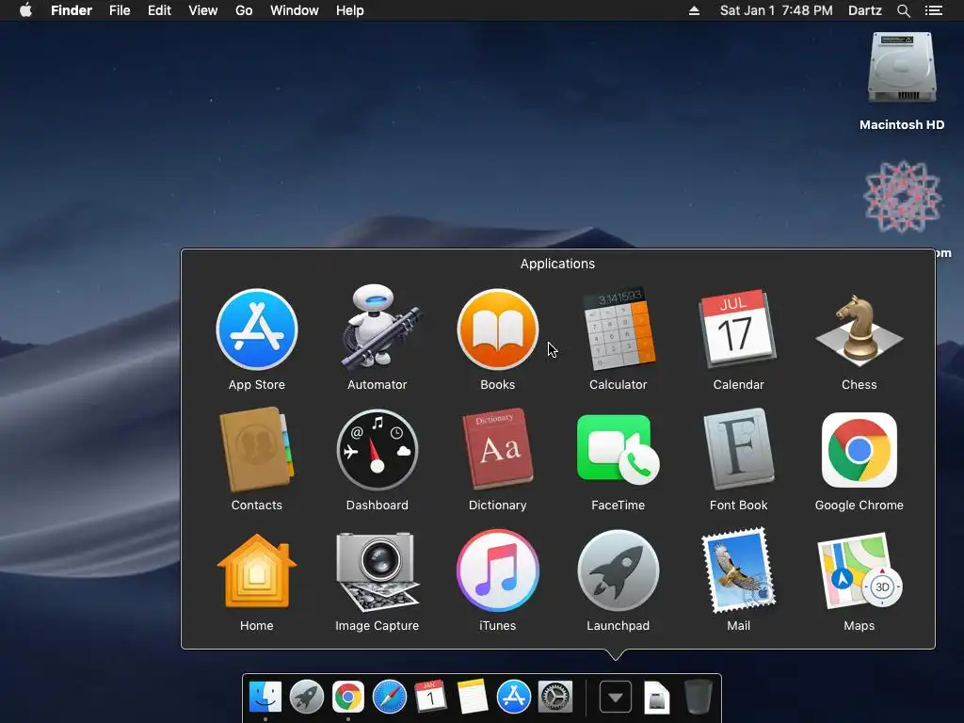Launch Google Chrome from Applications grid
This screenshot has width=964, height=723.
[859, 450]
